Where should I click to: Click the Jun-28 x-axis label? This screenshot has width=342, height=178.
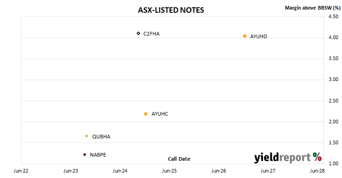(317, 171)
